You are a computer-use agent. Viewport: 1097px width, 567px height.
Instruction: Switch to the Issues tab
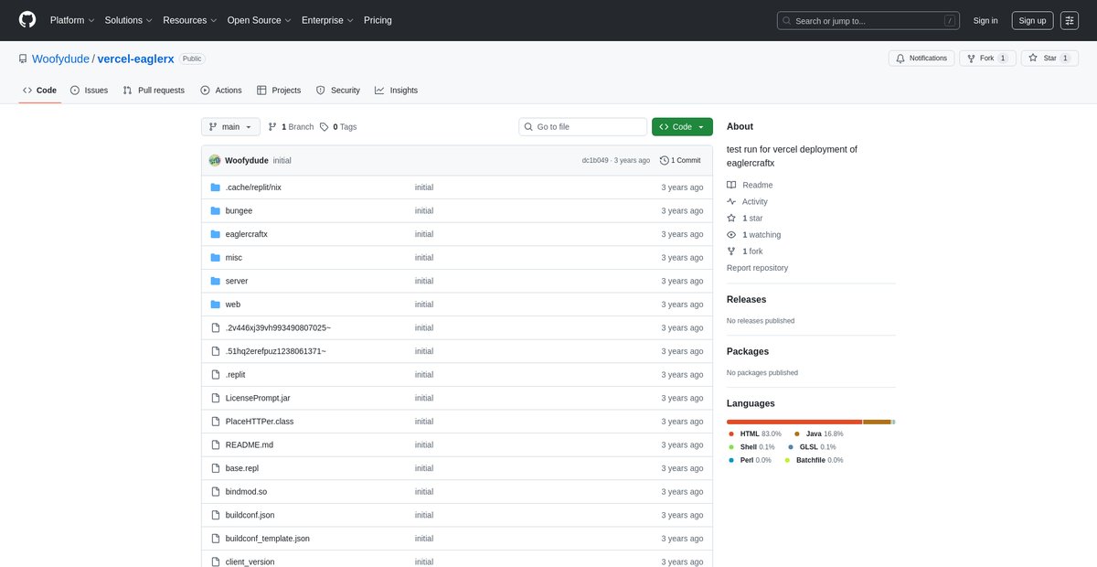tap(89, 91)
